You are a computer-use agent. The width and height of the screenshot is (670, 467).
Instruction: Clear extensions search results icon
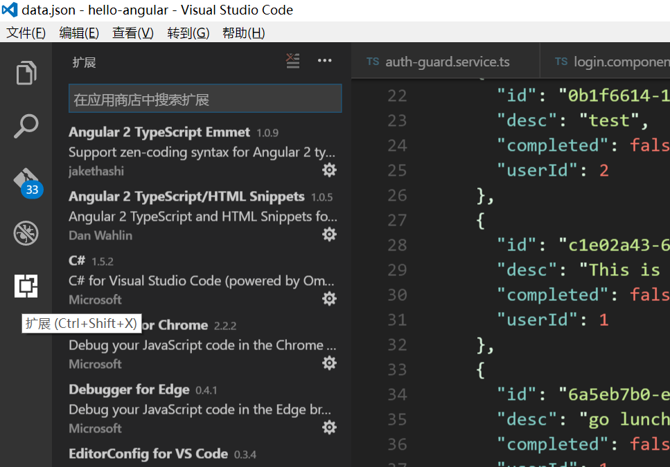[292, 61]
